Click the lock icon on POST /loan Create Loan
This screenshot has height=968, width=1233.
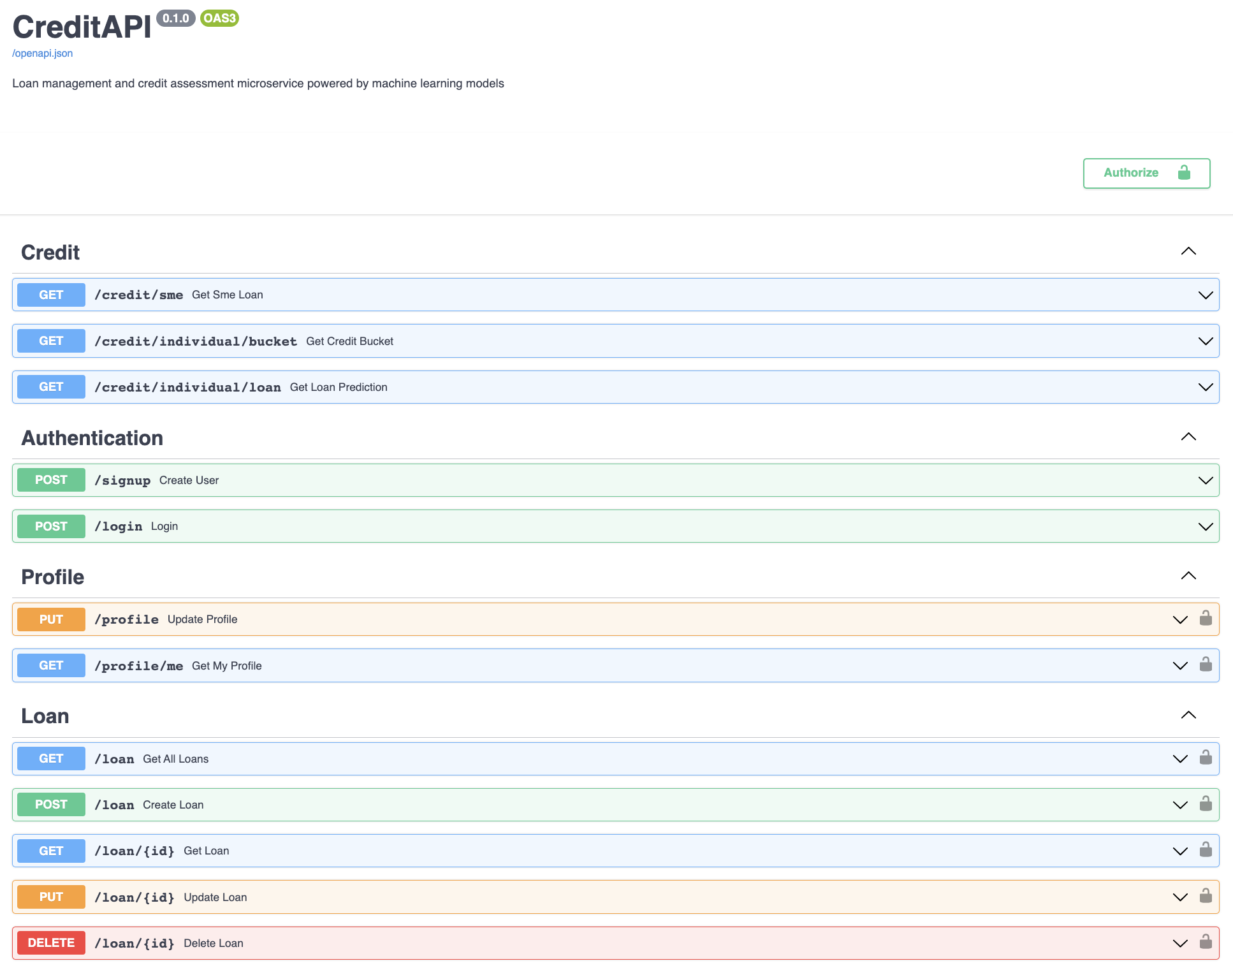pos(1205,804)
